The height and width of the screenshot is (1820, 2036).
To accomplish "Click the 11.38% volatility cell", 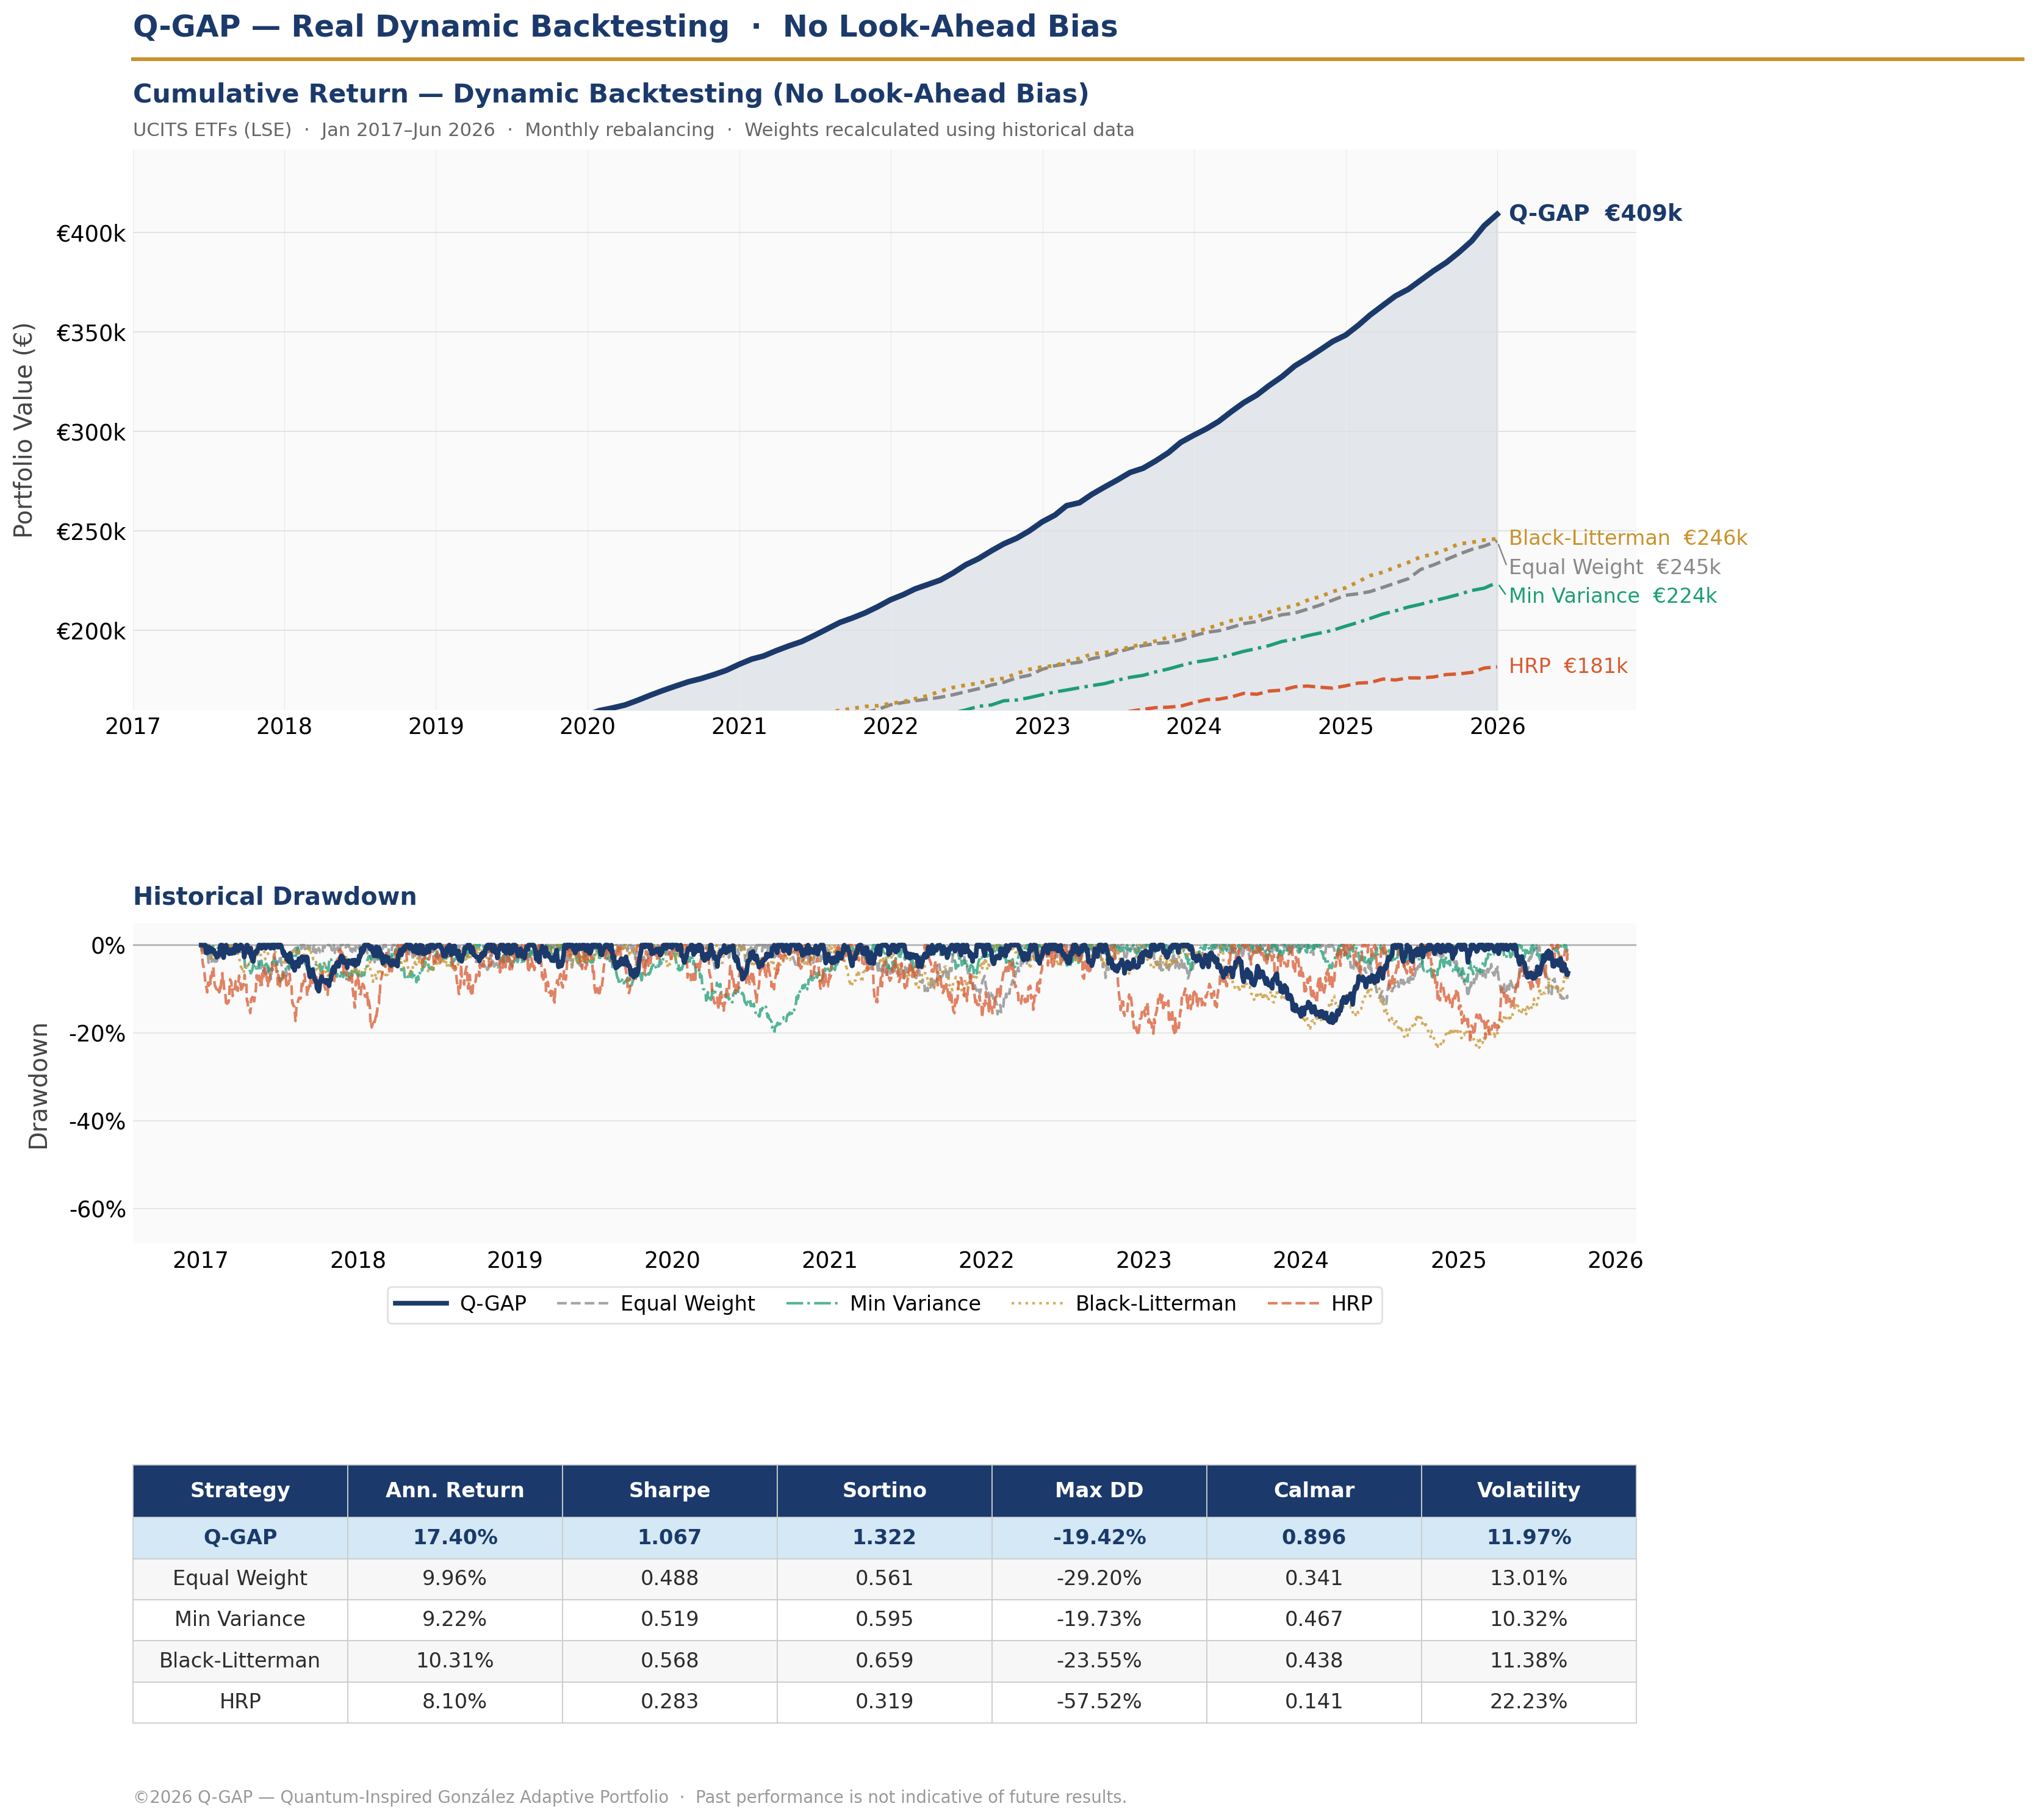I will (1529, 1660).
